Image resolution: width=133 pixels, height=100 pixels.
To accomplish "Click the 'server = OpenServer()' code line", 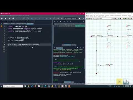I will click(x=18, y=38).
